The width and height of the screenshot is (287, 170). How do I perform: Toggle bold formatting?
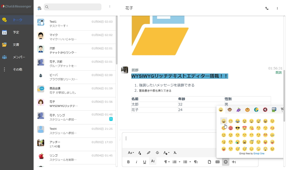[x=128, y=162]
